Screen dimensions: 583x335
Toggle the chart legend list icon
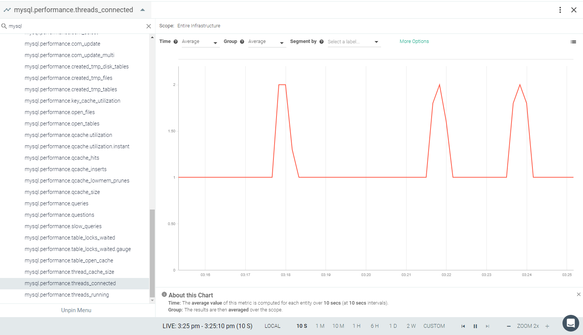(573, 42)
